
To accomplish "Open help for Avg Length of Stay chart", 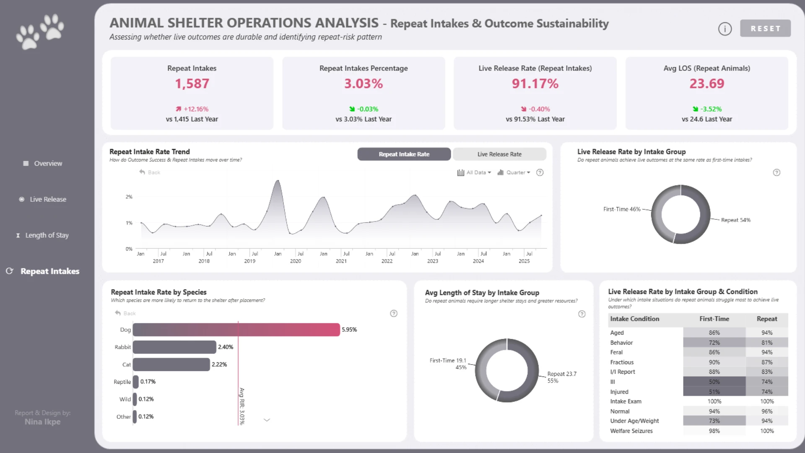I will [x=582, y=314].
